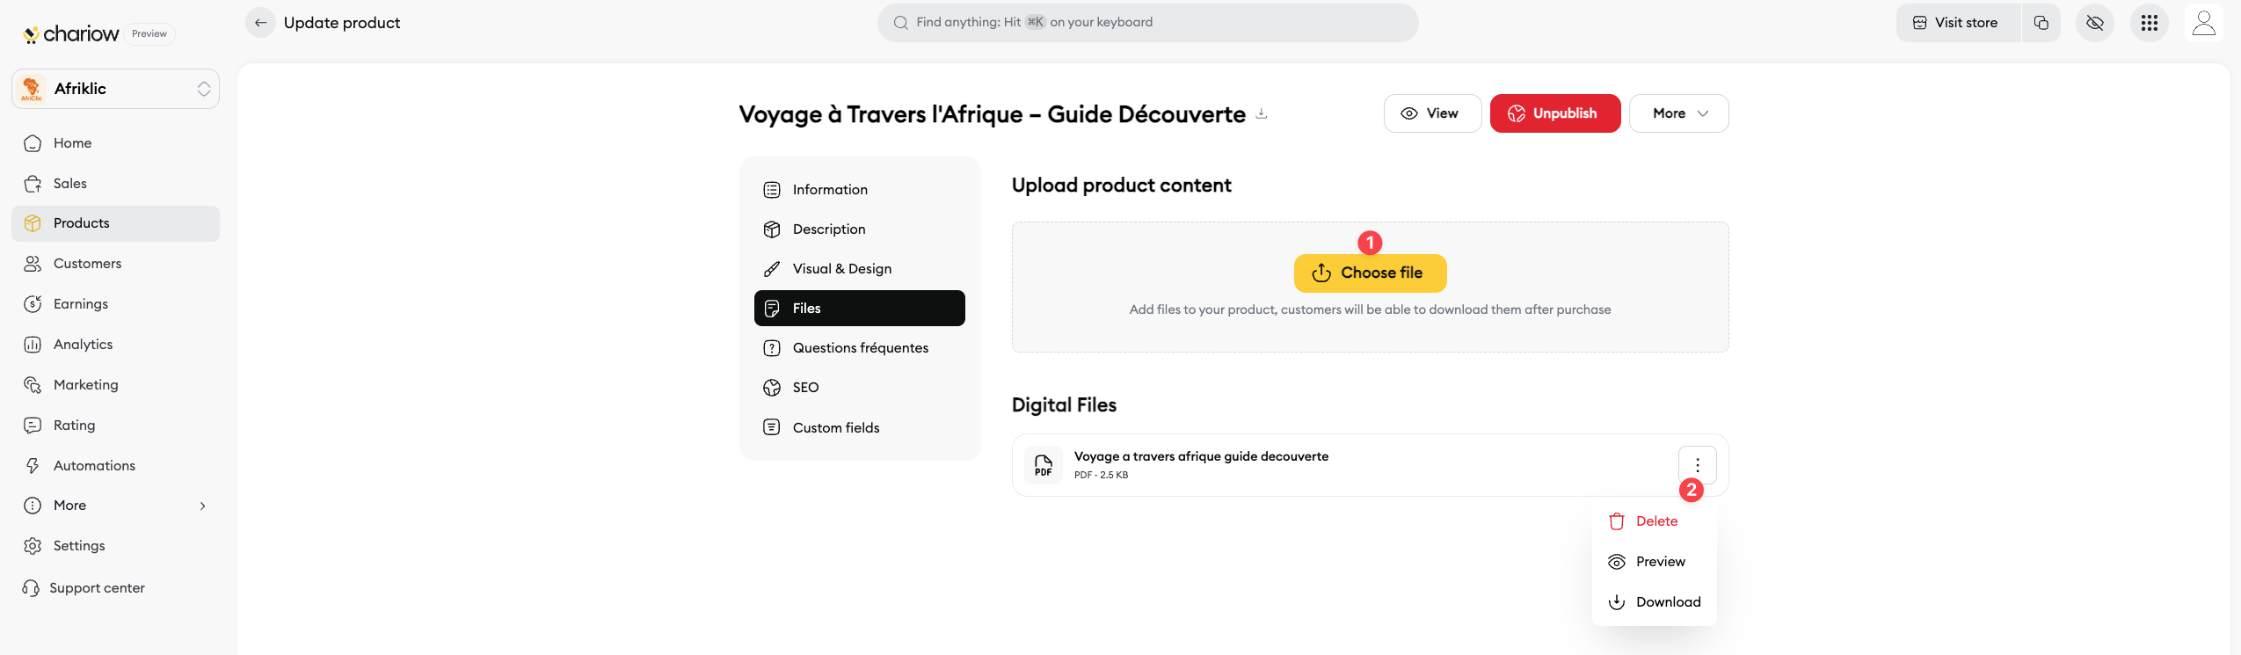
Task: Open the More dropdown button
Action: [1678, 113]
